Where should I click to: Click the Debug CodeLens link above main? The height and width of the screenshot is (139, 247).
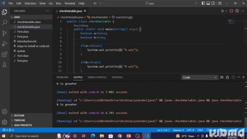point(84,25)
